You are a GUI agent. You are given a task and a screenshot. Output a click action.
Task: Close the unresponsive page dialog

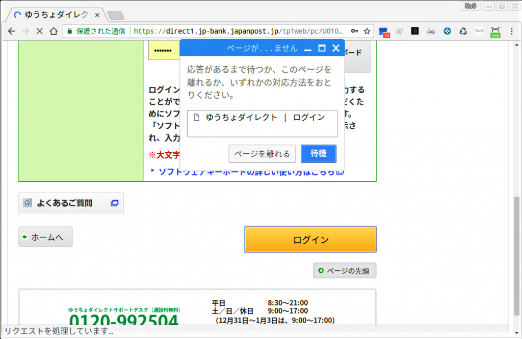[336, 48]
